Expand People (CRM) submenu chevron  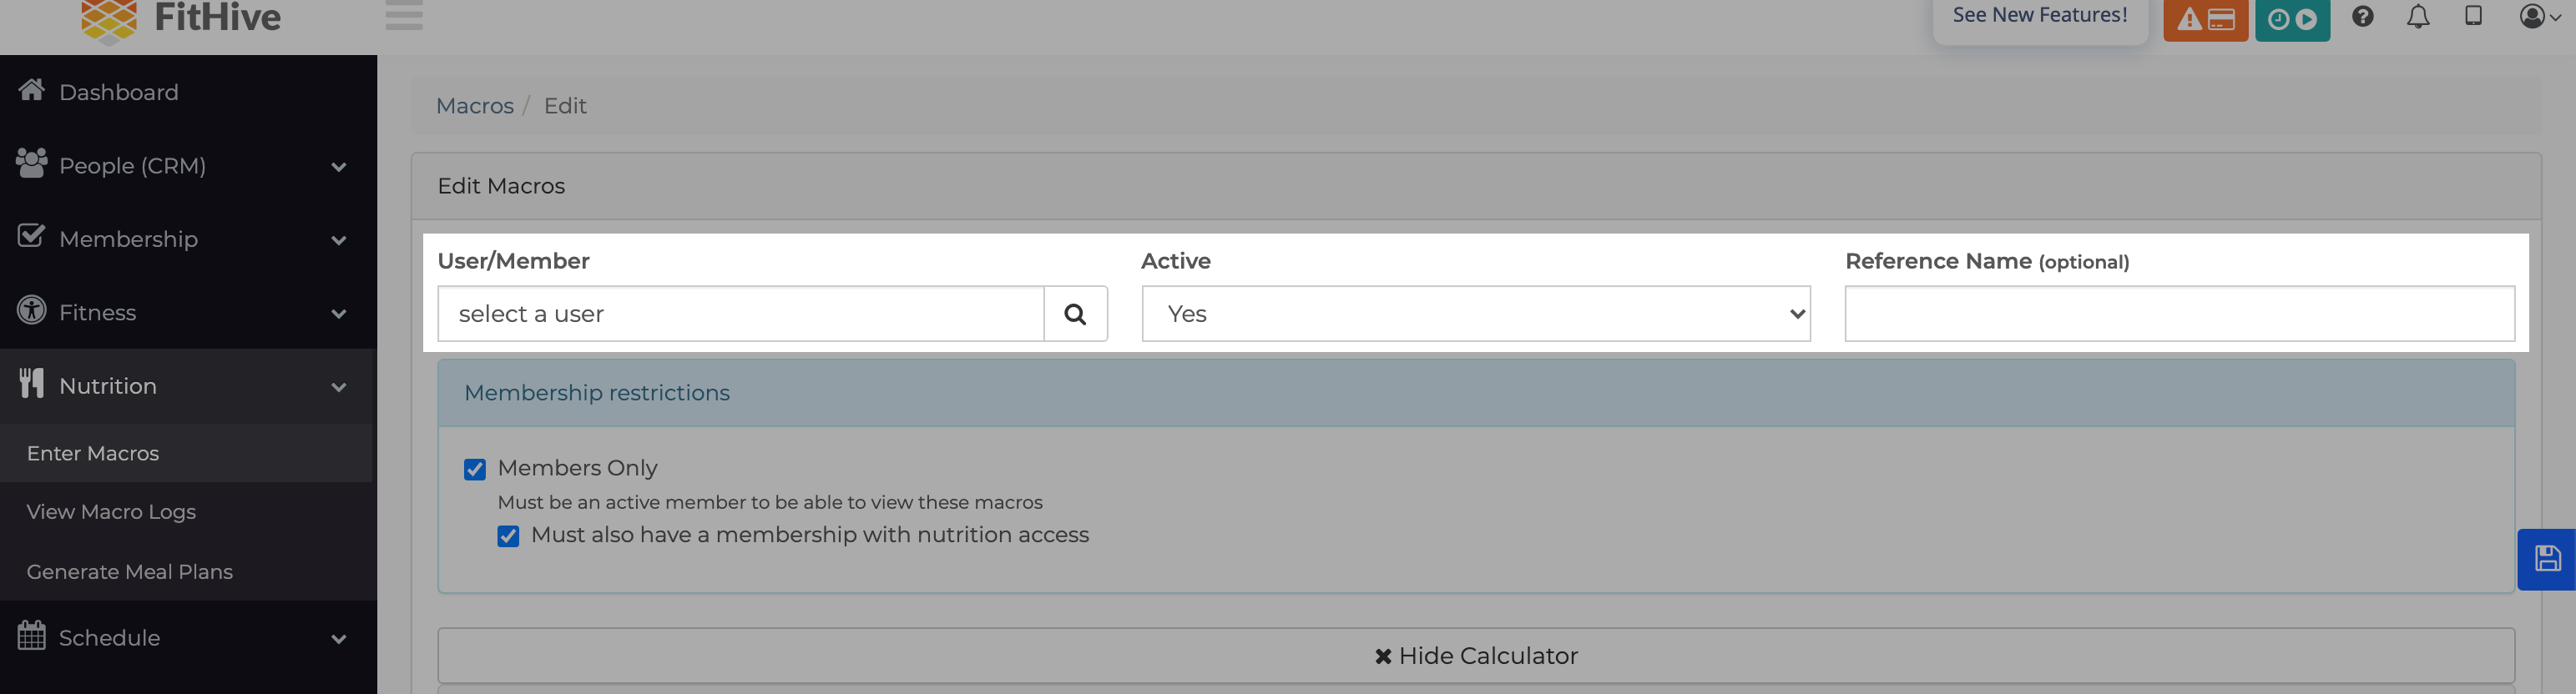click(339, 167)
